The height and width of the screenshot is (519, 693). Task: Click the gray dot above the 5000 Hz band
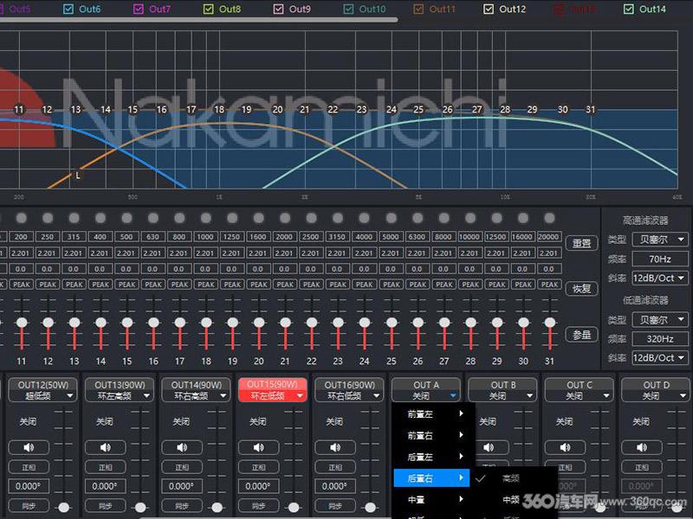coord(392,218)
